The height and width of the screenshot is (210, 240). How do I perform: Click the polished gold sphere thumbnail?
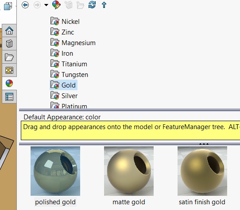click(55, 171)
